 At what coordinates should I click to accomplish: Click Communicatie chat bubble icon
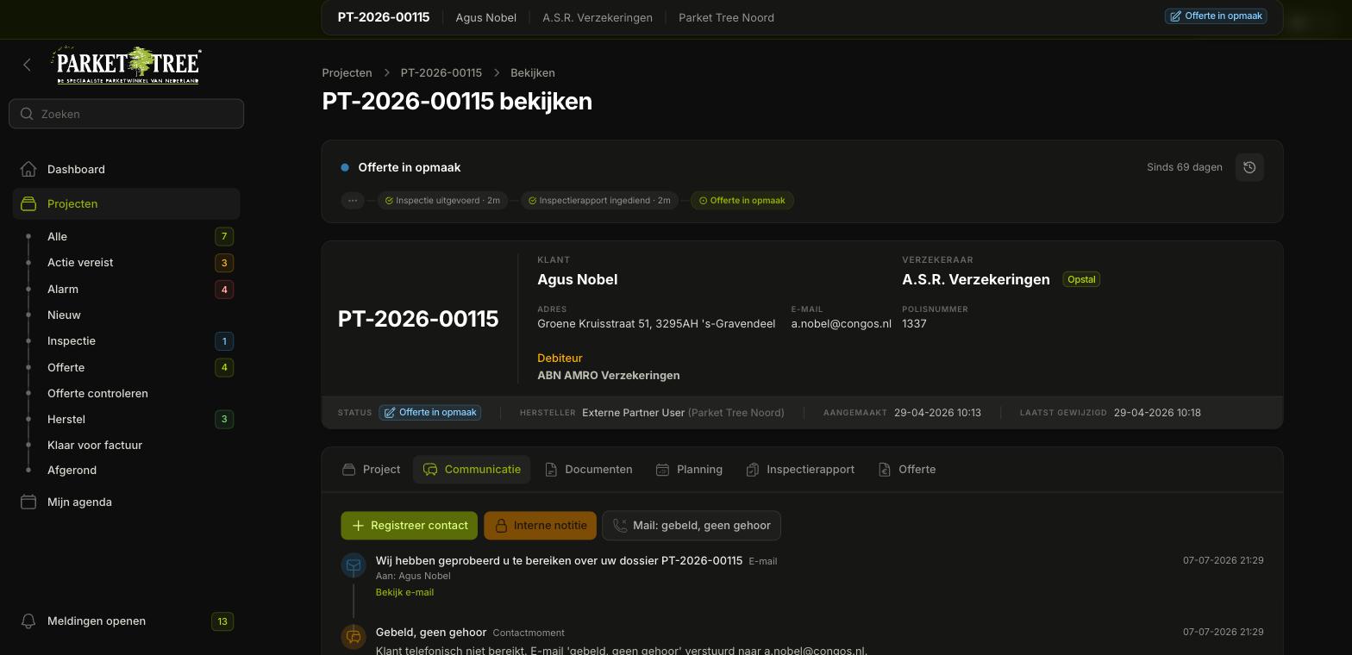tap(430, 470)
